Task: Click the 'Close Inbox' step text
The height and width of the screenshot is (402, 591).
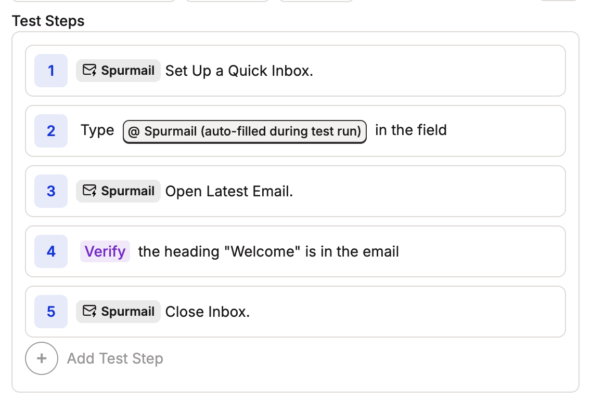Action: tap(207, 312)
